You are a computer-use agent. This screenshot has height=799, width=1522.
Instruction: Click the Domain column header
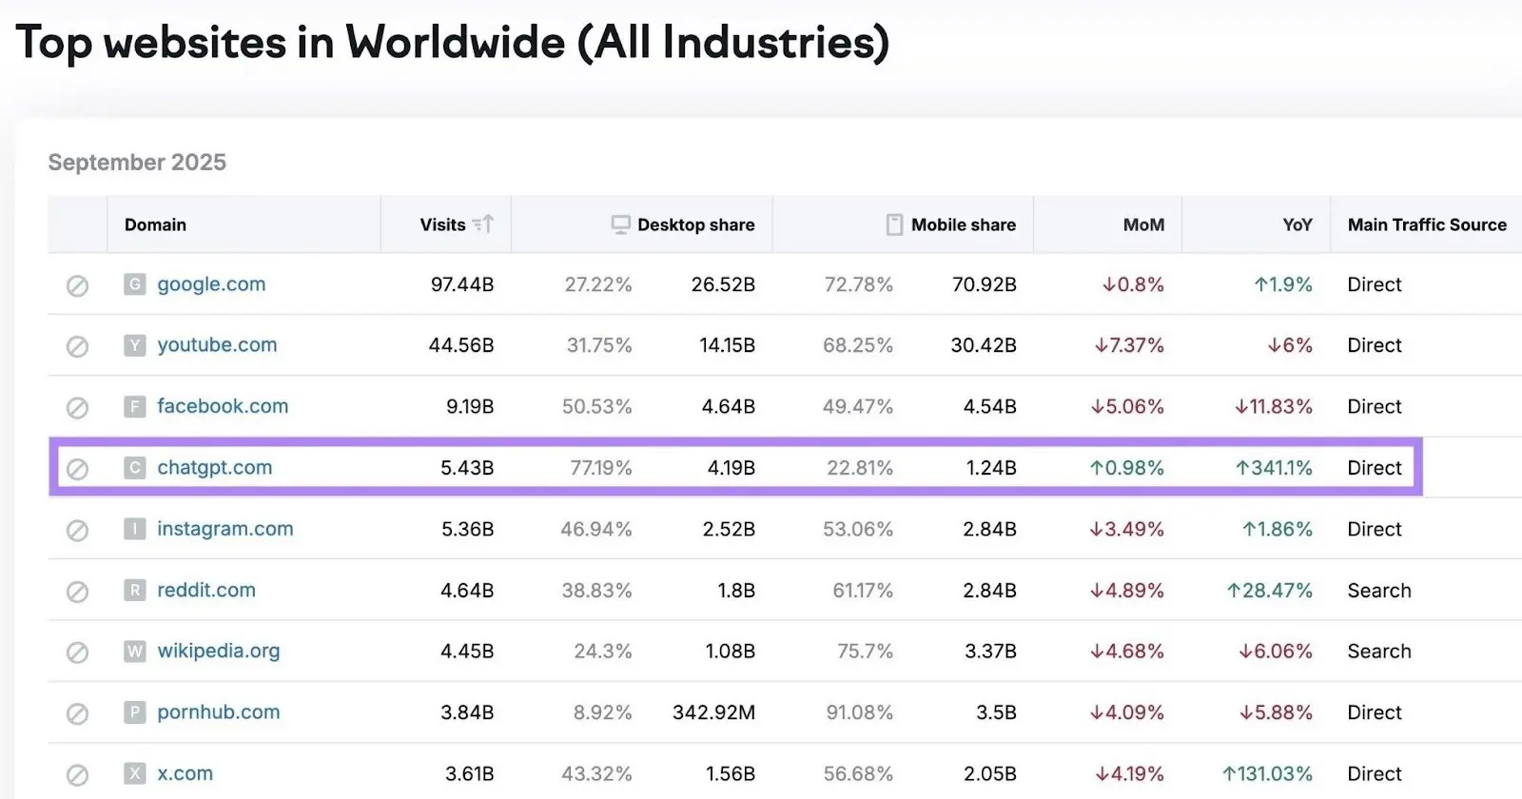tap(155, 224)
